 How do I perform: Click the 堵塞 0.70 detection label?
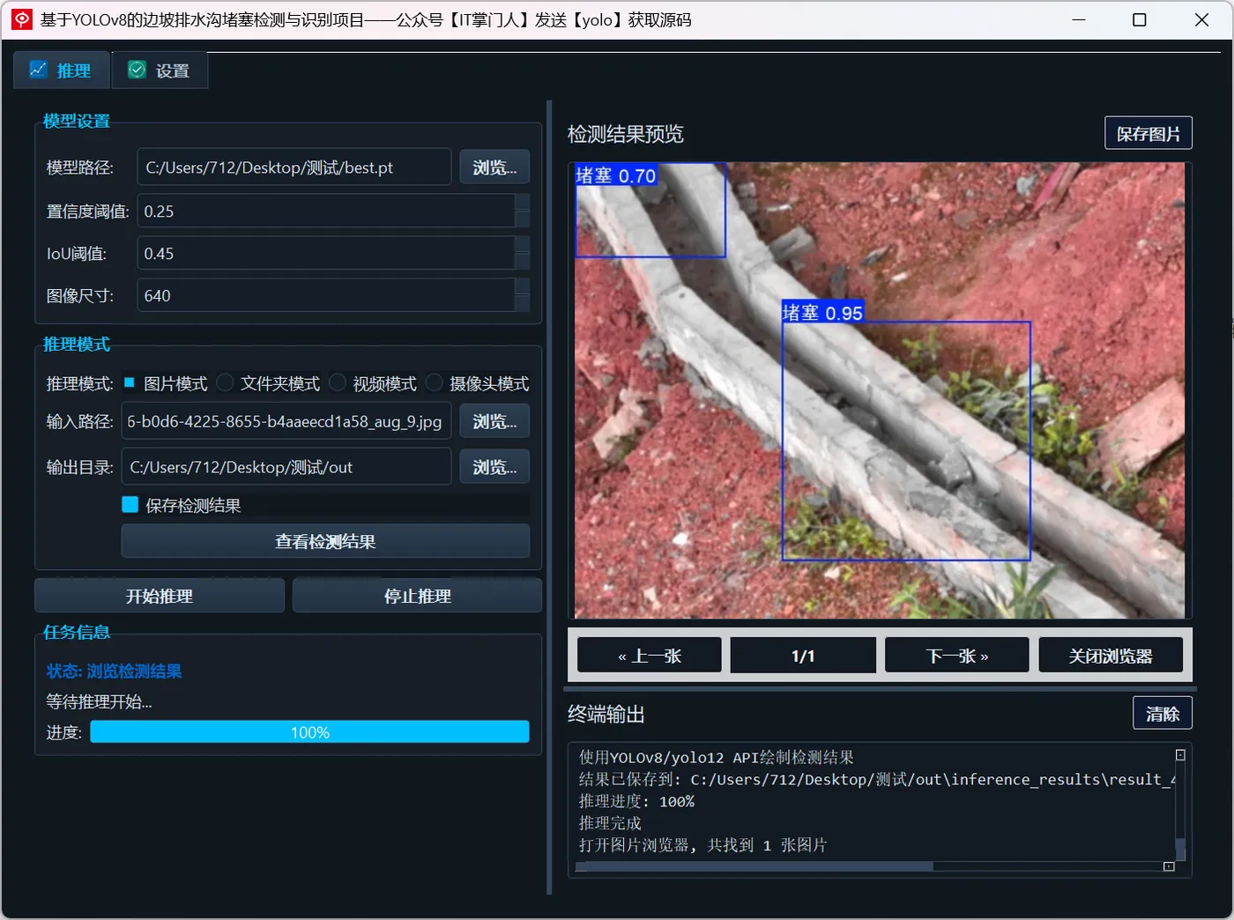pos(616,174)
